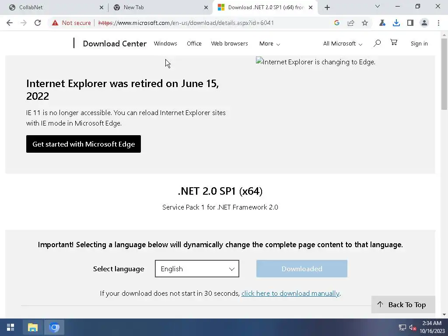Screen dimensions: 448x336
Task: Click the Google icon in address bar
Action: (x=336, y=23)
